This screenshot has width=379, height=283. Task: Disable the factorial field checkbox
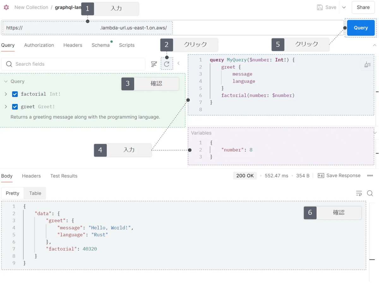coord(14,94)
